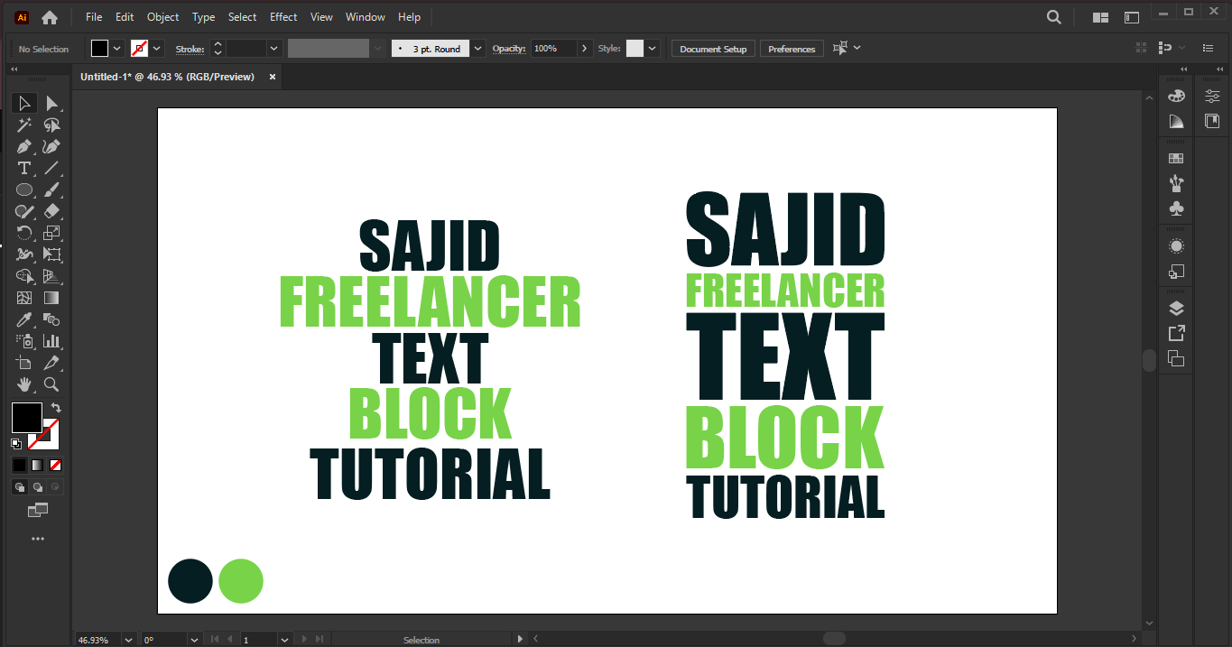Open the Arrange Documents button
1232x647 pixels.
pos(1100,17)
